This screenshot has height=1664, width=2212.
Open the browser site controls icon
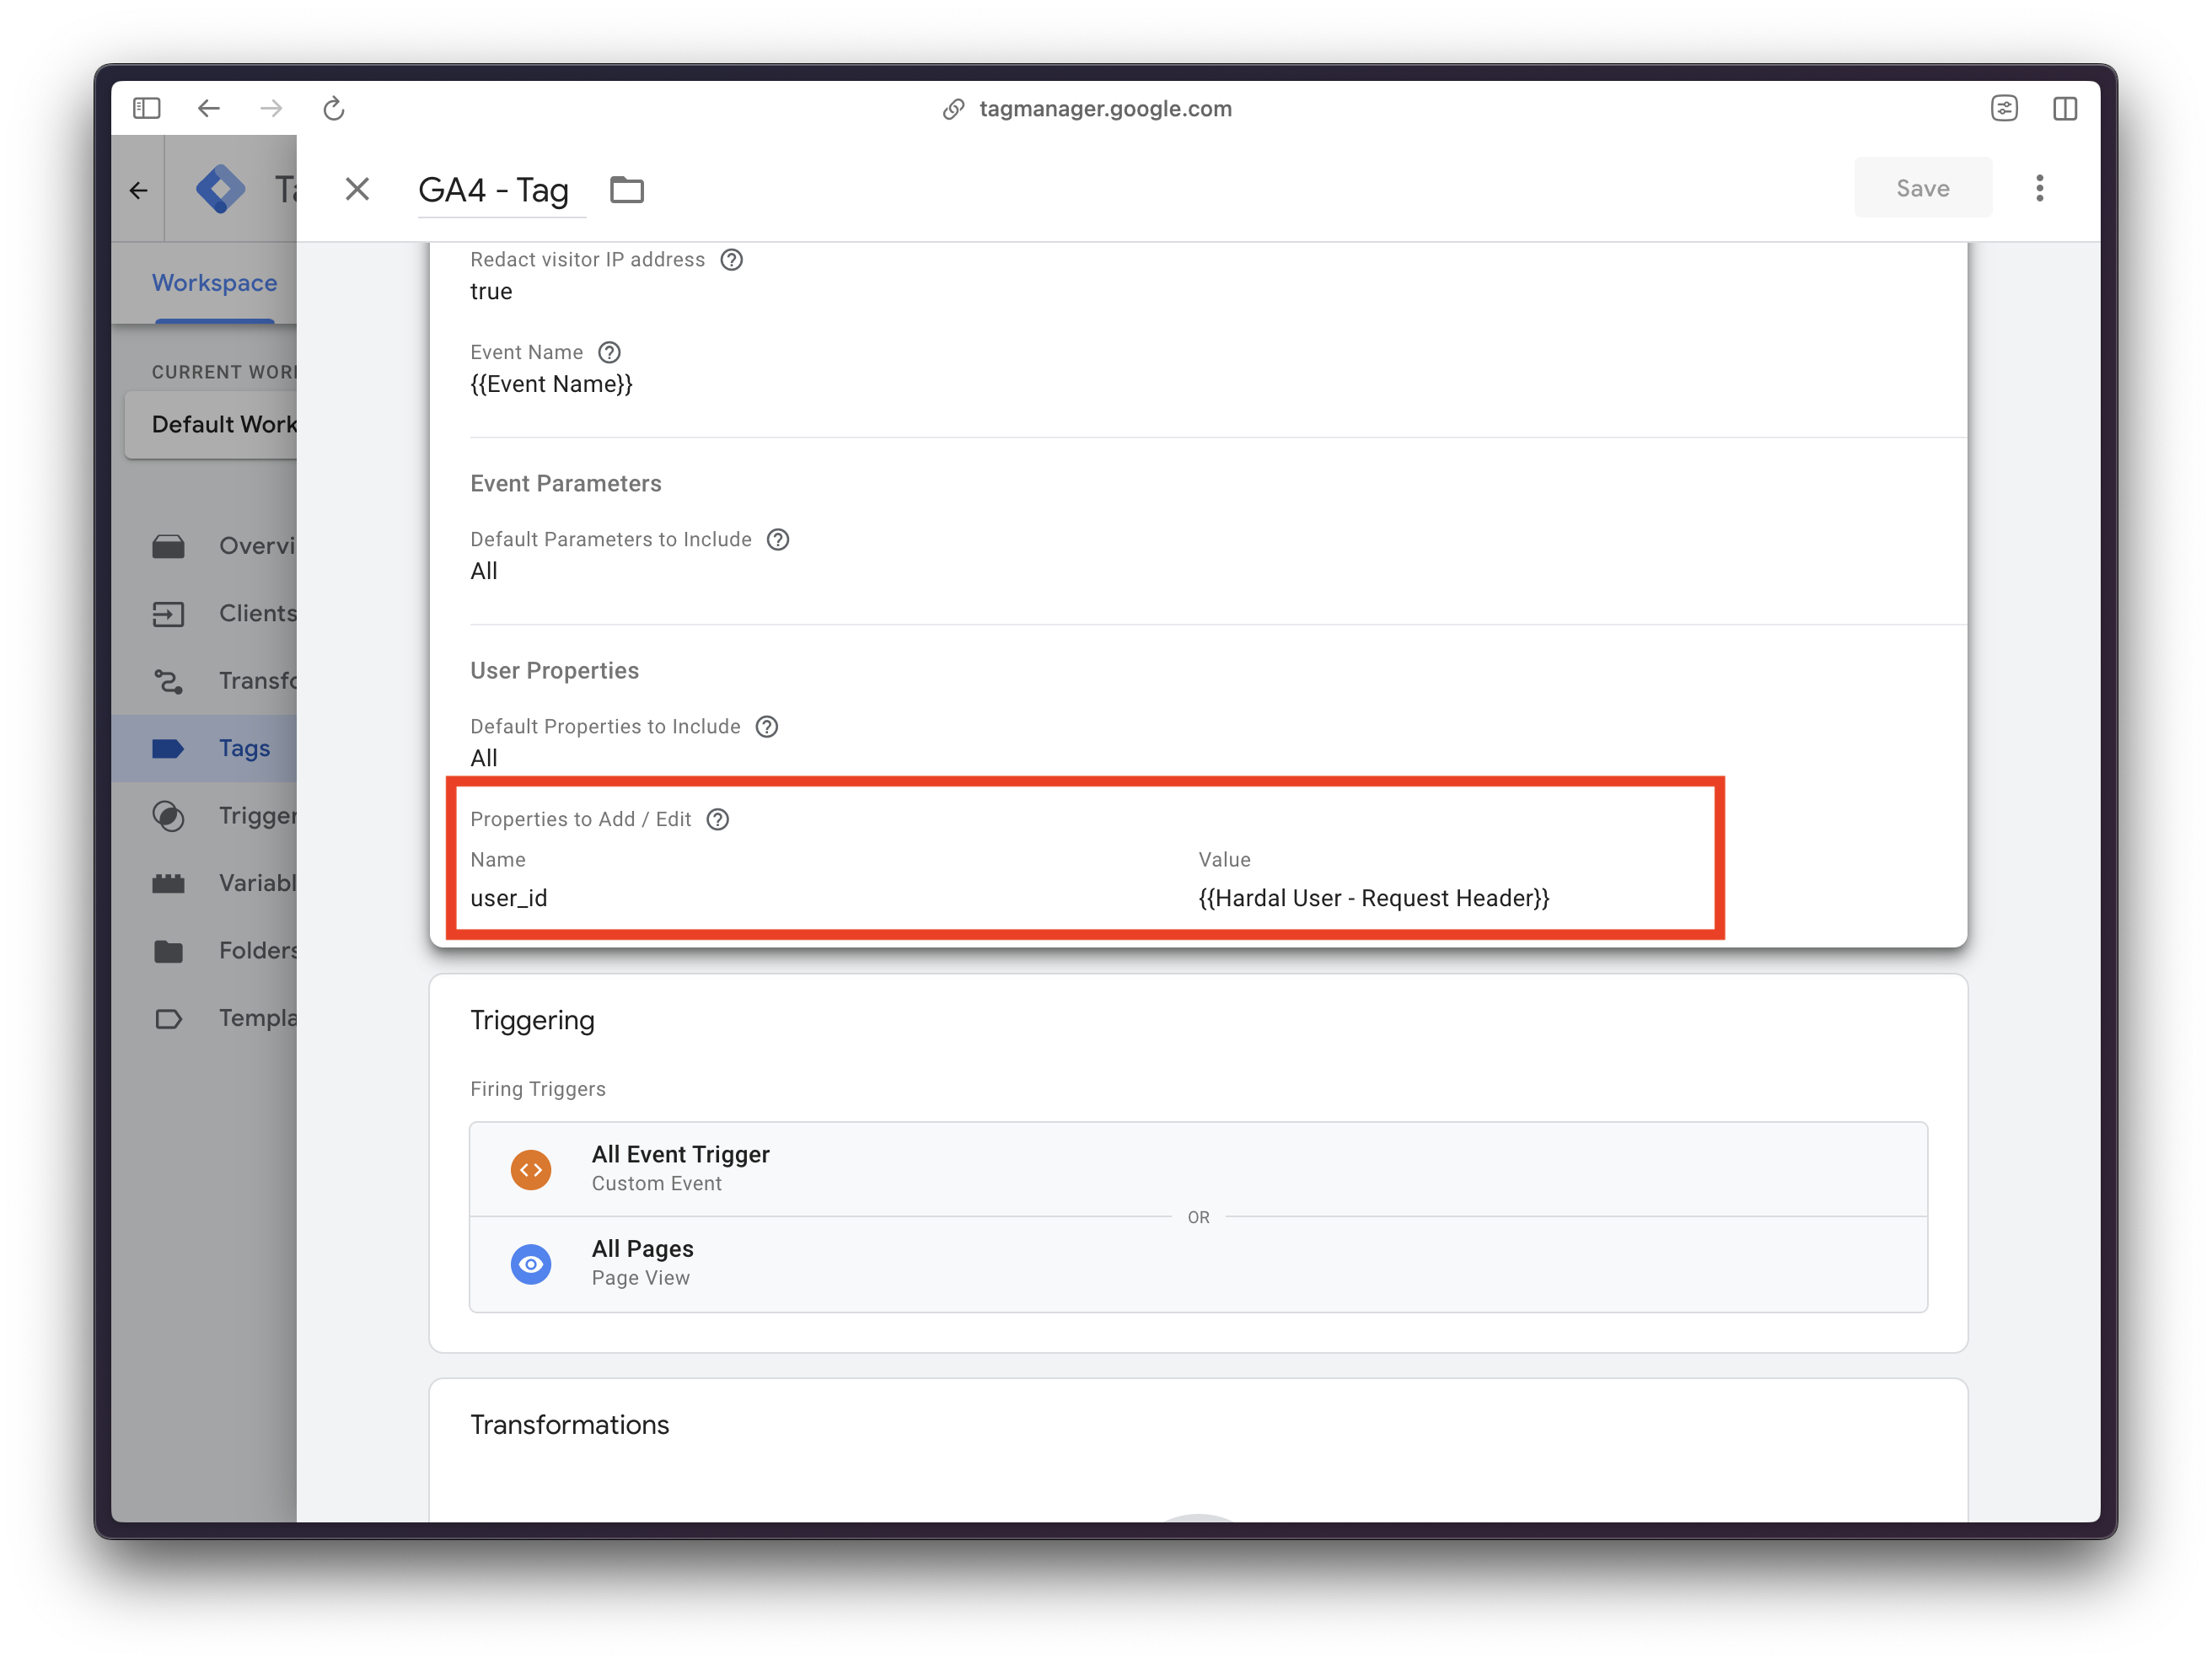tap(2004, 108)
